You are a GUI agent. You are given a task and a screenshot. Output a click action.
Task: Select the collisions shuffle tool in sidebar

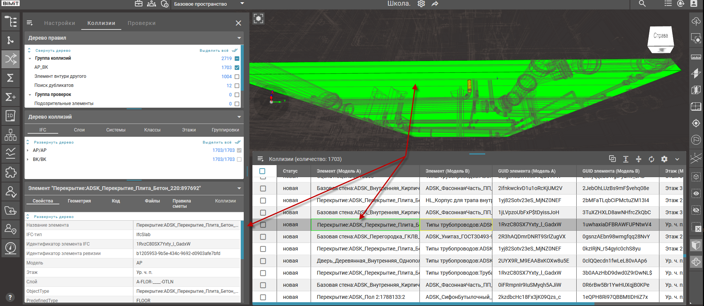click(11, 59)
